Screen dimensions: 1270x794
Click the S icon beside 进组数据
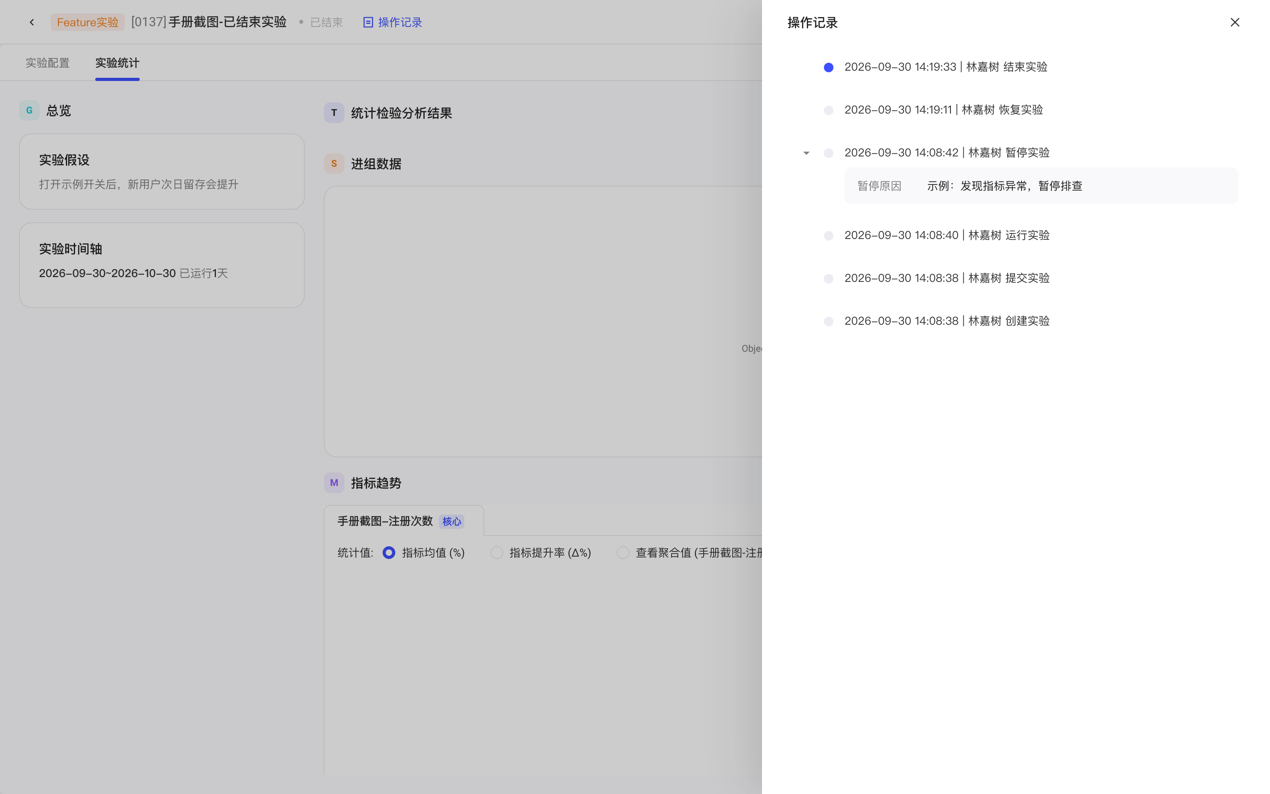pos(334,164)
